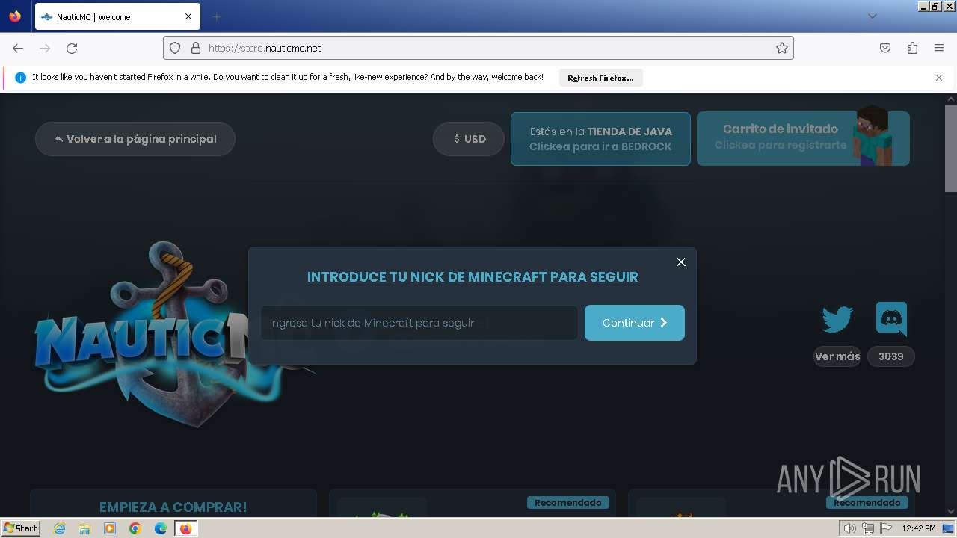The height and width of the screenshot is (538, 957).
Task: Open the Firefox application menu
Action: point(939,48)
